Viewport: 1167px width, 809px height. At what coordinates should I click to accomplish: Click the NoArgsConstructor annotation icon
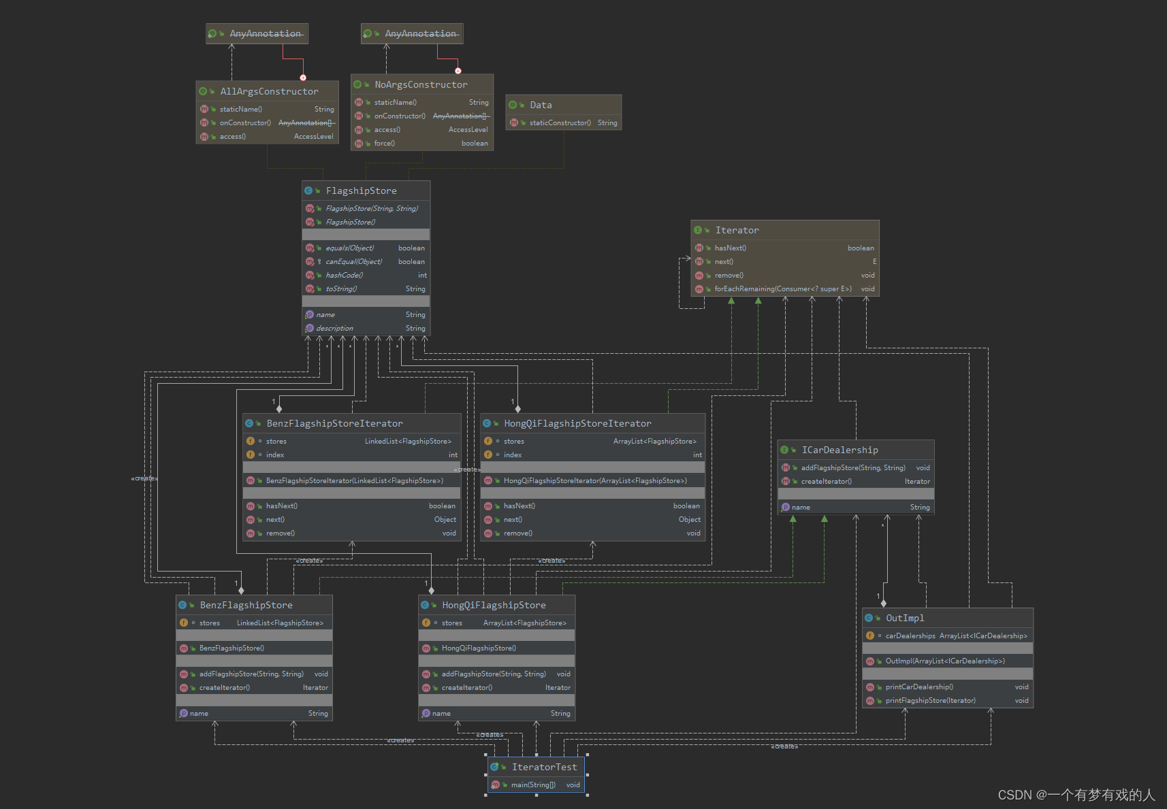[x=357, y=84]
